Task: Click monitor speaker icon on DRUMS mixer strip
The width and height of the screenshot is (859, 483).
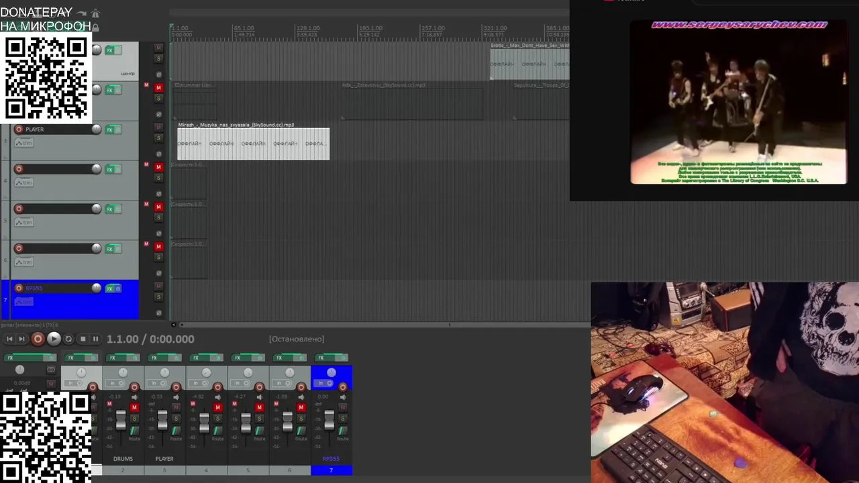Action: click(134, 397)
